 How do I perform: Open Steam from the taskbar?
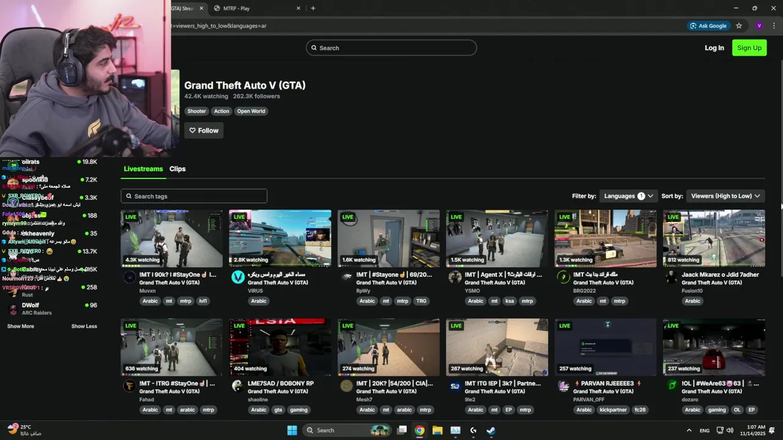[x=491, y=430]
